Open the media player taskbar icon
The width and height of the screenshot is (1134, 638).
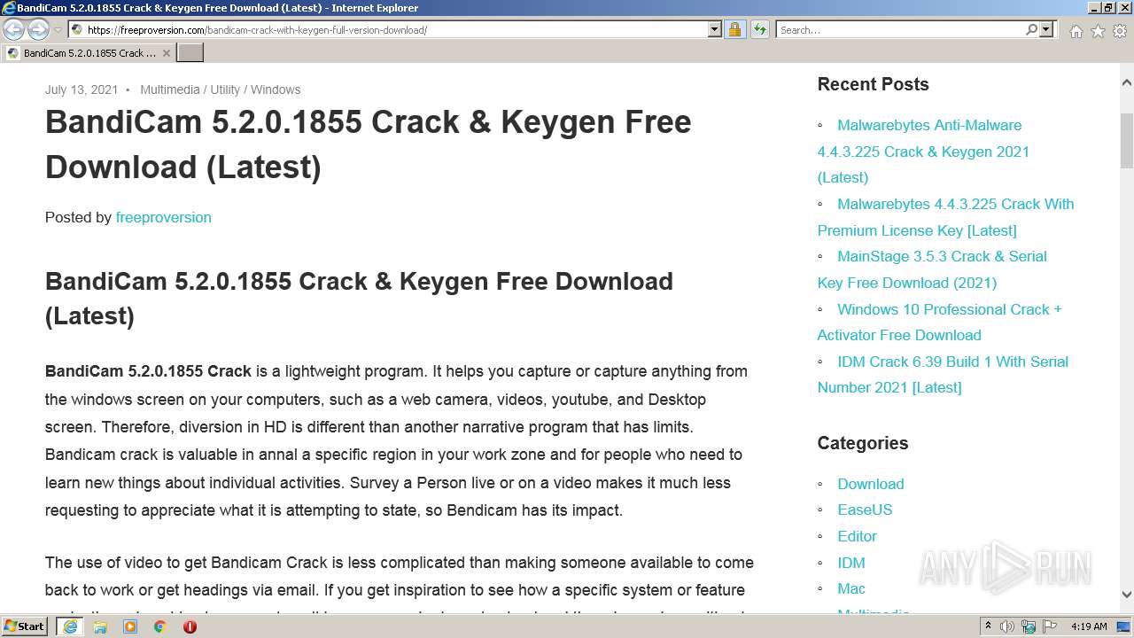click(x=130, y=626)
